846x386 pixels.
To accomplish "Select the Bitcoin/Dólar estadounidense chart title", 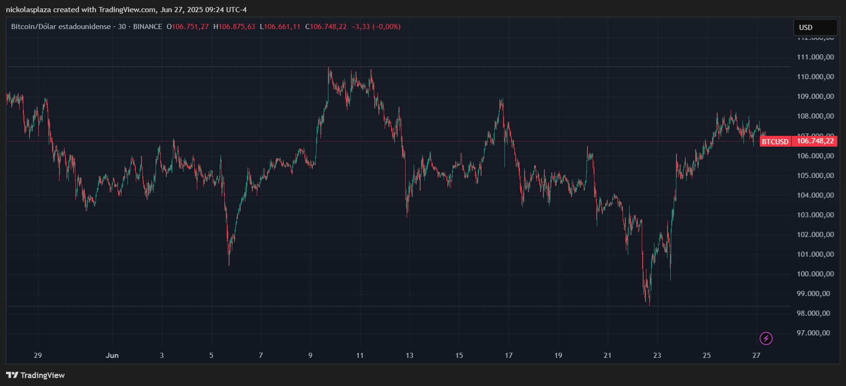I will [61, 27].
